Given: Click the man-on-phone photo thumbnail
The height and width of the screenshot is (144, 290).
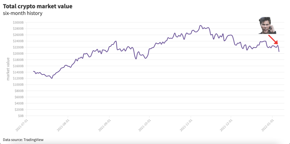Looking at the screenshot, I should point(267,26).
